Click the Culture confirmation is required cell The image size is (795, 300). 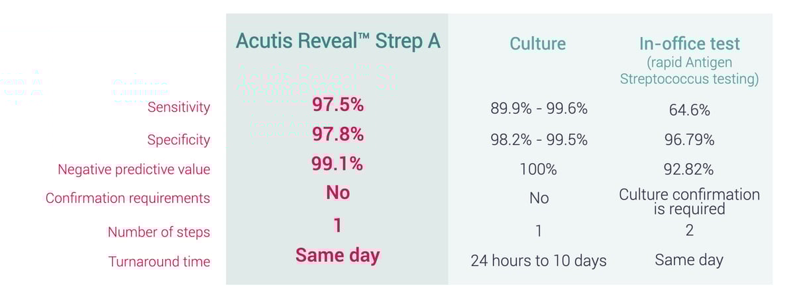pyautogui.click(x=689, y=202)
